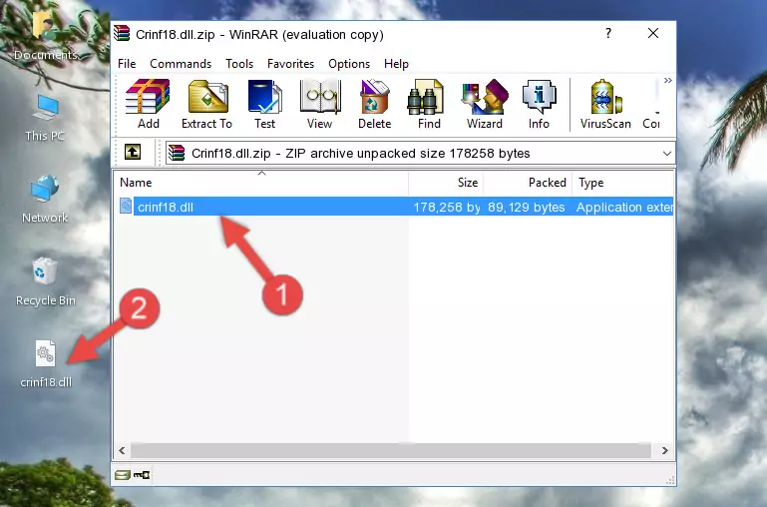The height and width of the screenshot is (507, 767).
Task: Open the Options menu
Action: (x=349, y=64)
